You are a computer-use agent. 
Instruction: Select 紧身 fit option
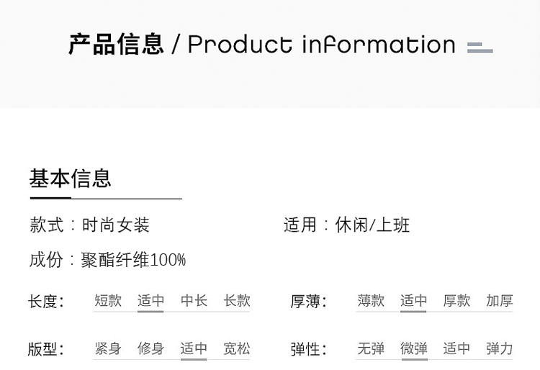point(108,349)
